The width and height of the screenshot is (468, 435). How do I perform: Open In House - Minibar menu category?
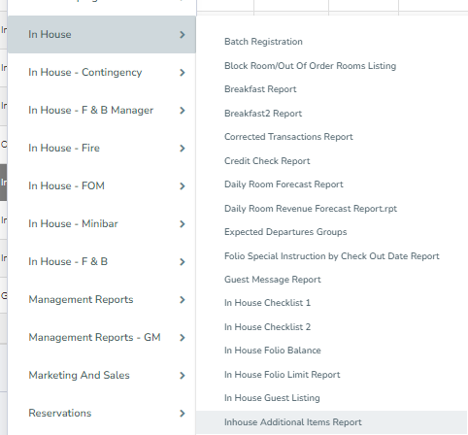tap(102, 223)
